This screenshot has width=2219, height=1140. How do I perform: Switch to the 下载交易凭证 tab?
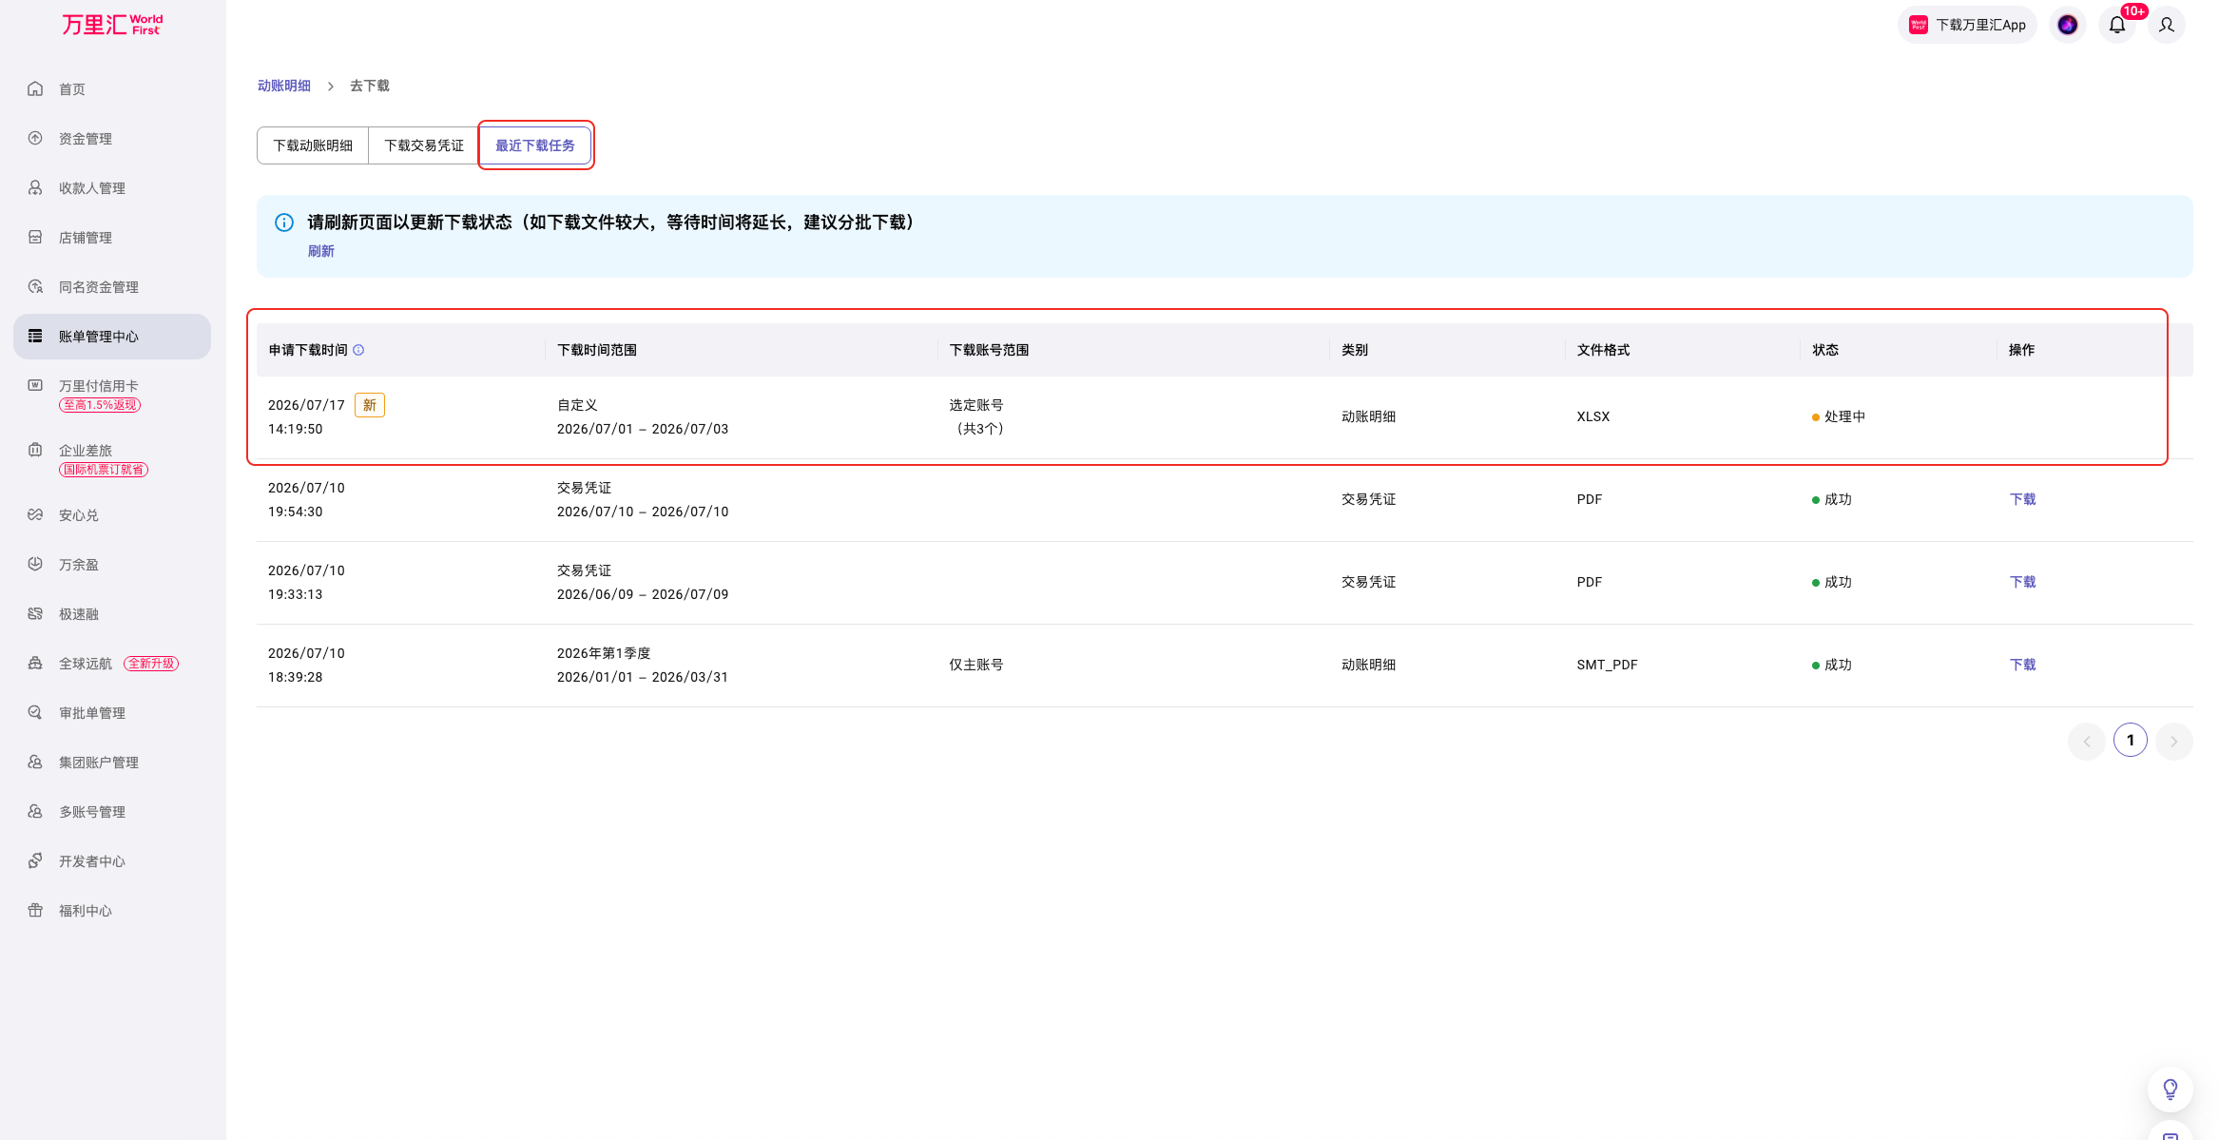click(424, 145)
